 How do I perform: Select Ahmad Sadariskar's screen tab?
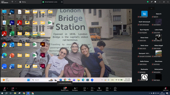(51, 2)
